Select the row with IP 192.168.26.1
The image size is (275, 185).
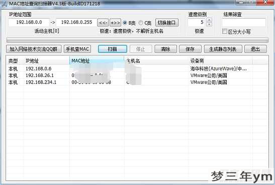click(x=137, y=75)
